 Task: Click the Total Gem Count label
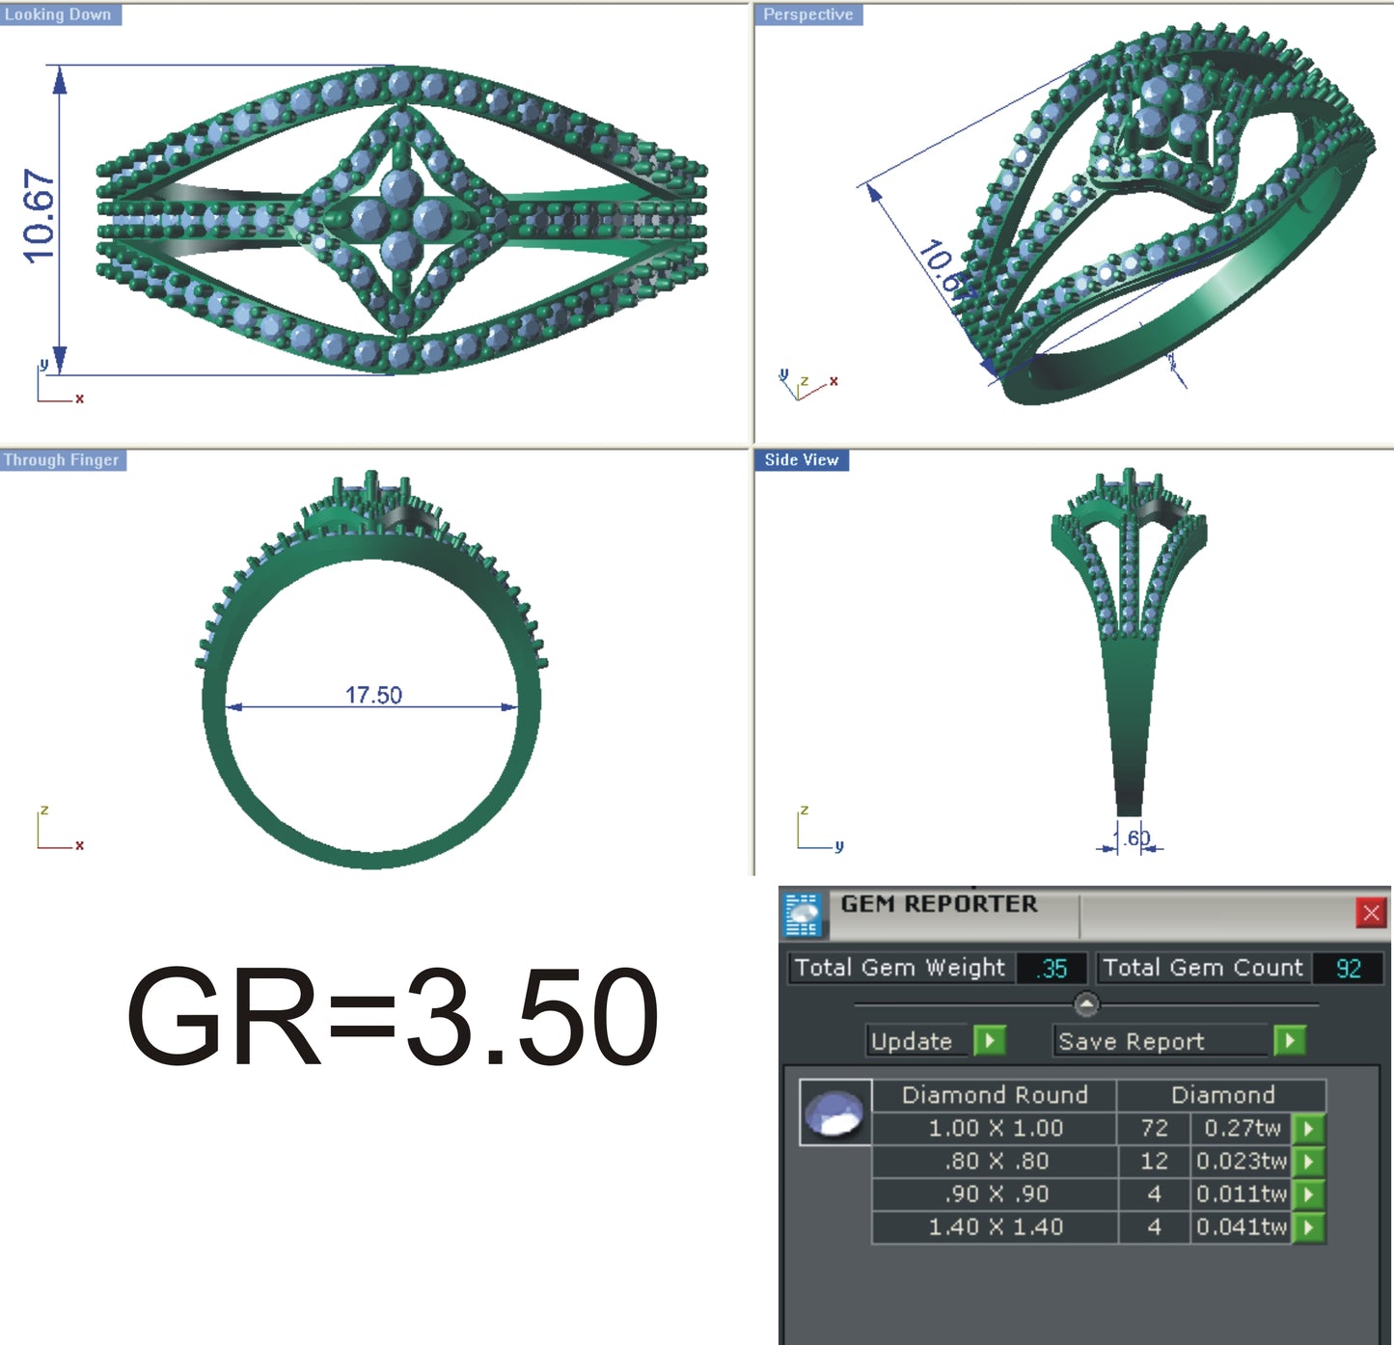click(x=1202, y=968)
